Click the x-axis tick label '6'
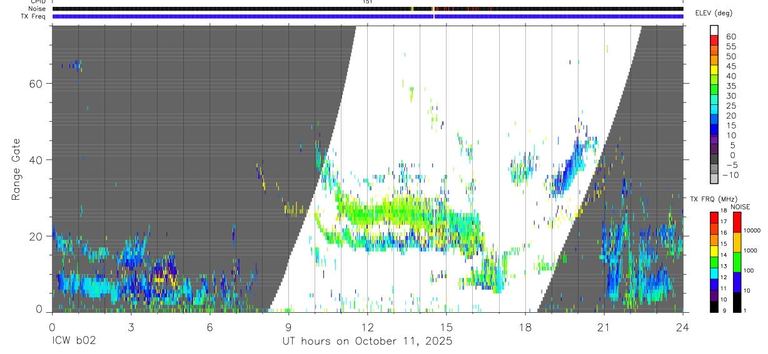768x354 pixels. click(210, 327)
